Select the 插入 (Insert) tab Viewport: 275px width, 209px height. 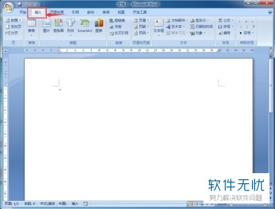point(38,12)
